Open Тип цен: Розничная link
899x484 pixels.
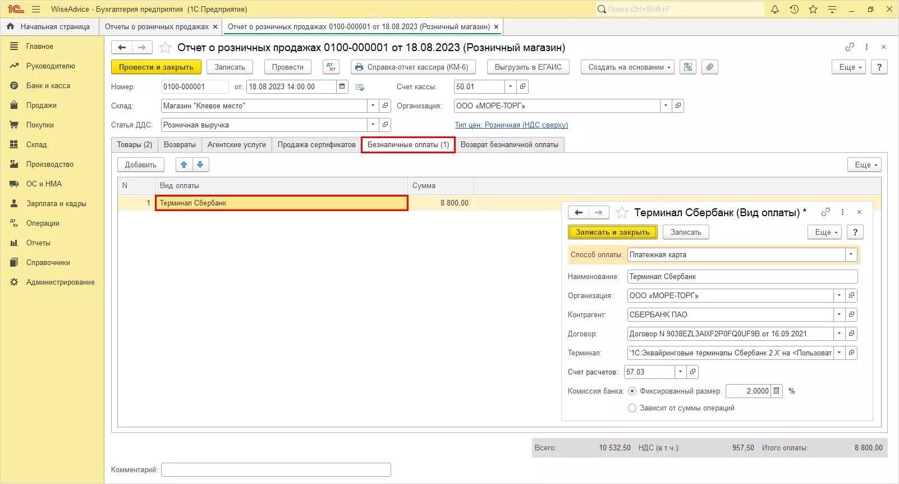pos(511,125)
